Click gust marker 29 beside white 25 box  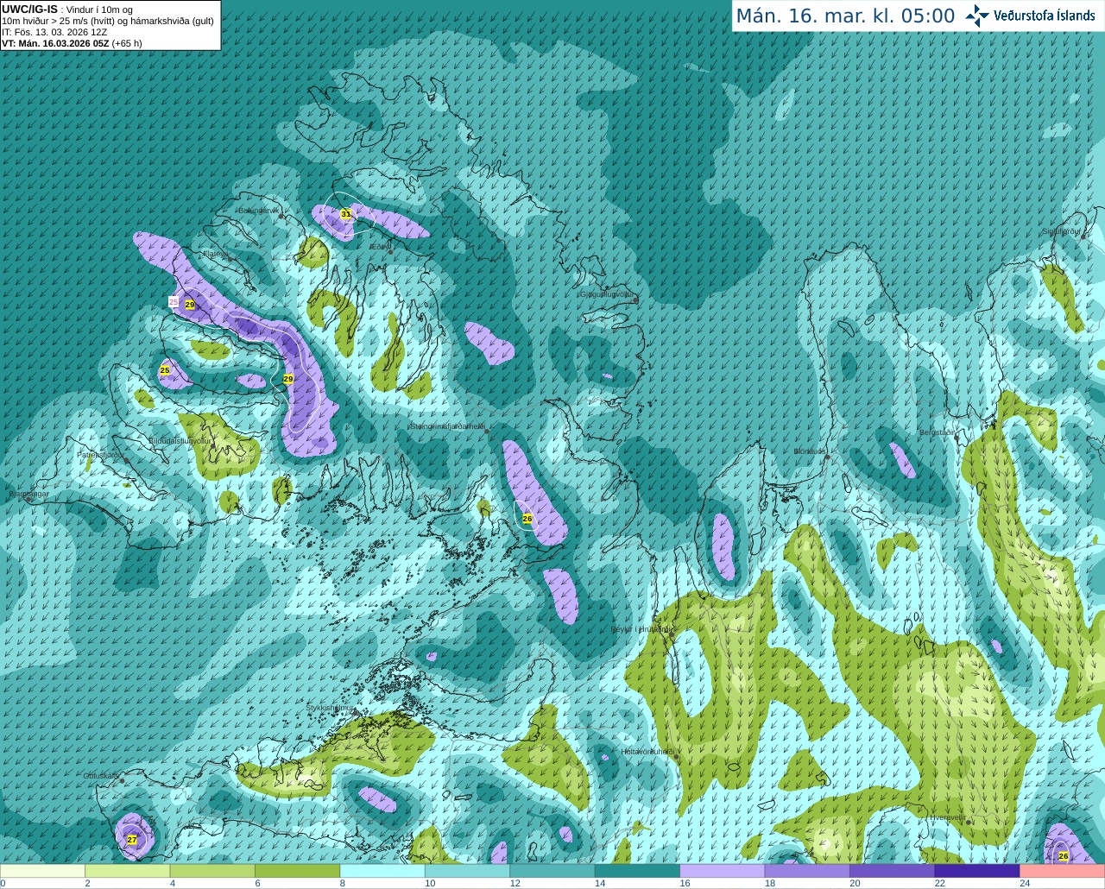pos(190,305)
